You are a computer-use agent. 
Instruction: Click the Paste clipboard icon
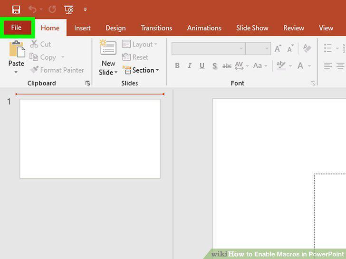point(17,48)
